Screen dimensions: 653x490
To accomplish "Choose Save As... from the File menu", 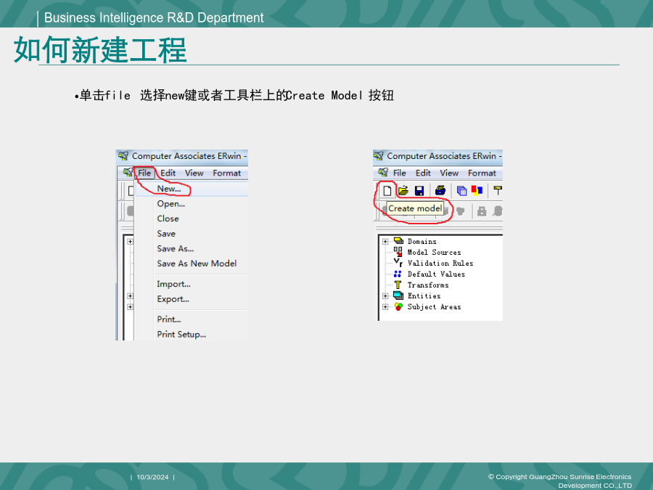I will point(192,249).
